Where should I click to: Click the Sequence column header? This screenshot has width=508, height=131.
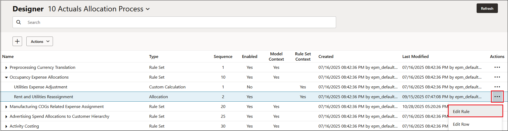(x=223, y=56)
